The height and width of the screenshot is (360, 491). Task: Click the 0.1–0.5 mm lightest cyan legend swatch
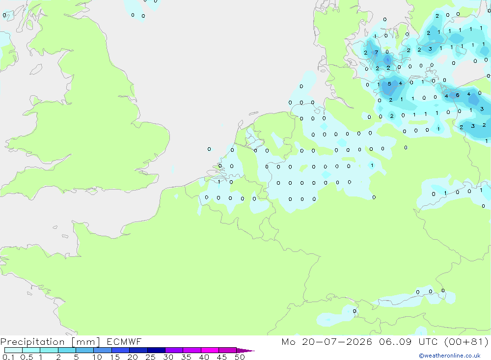pyautogui.click(x=13, y=350)
